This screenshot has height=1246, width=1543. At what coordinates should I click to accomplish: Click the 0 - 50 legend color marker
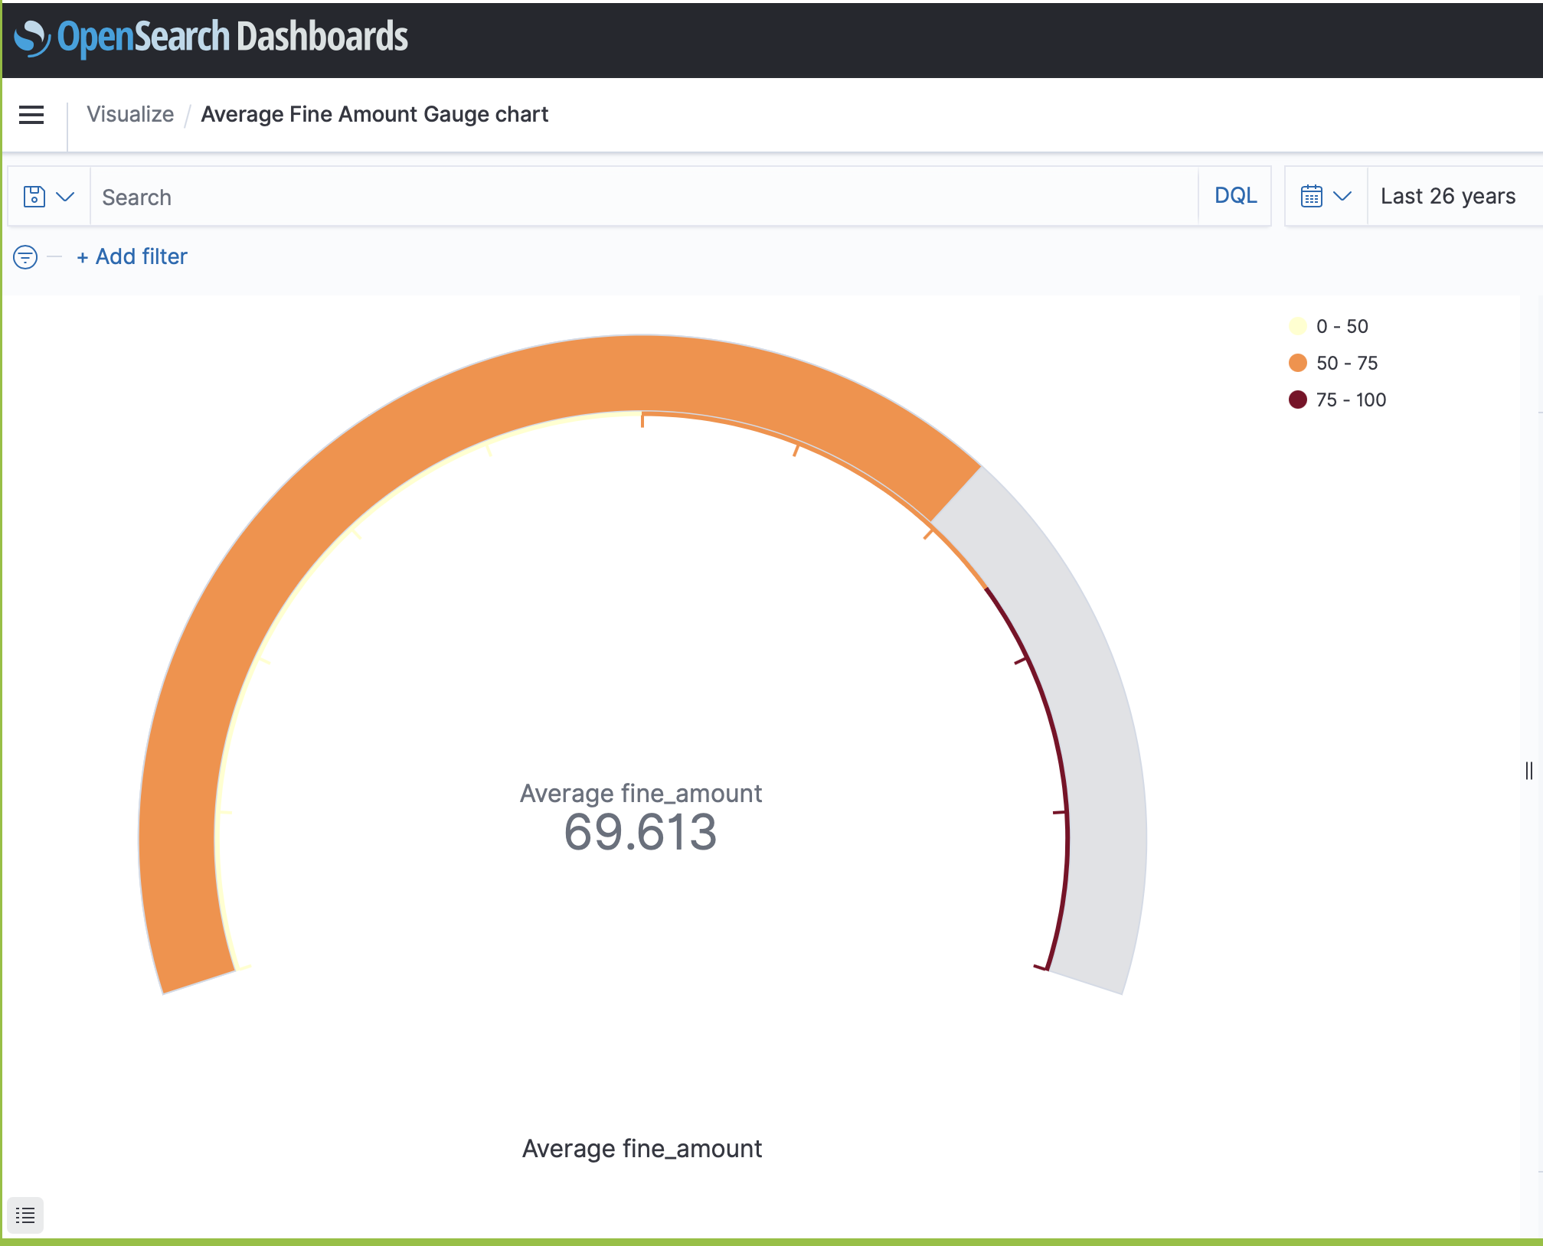click(1297, 325)
